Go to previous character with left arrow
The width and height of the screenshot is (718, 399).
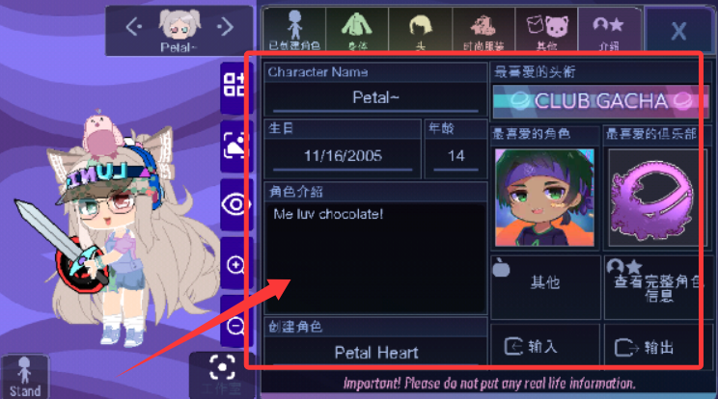(134, 28)
